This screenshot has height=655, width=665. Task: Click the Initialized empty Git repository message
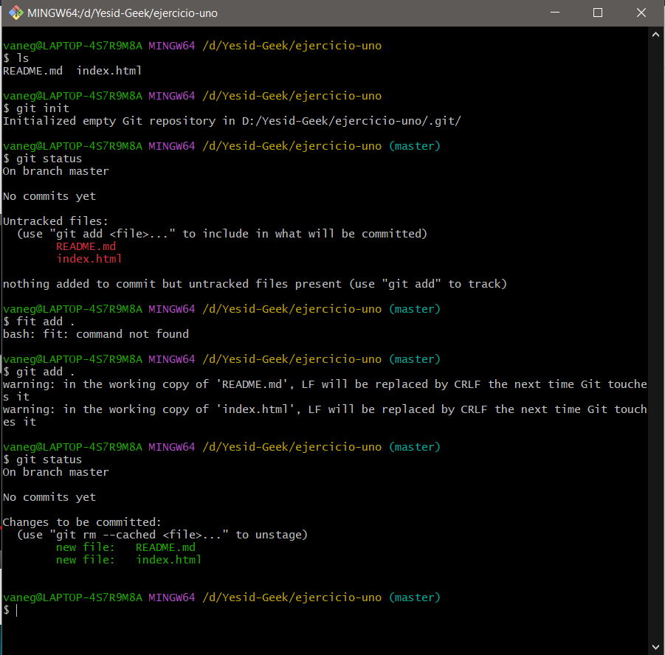(x=232, y=120)
